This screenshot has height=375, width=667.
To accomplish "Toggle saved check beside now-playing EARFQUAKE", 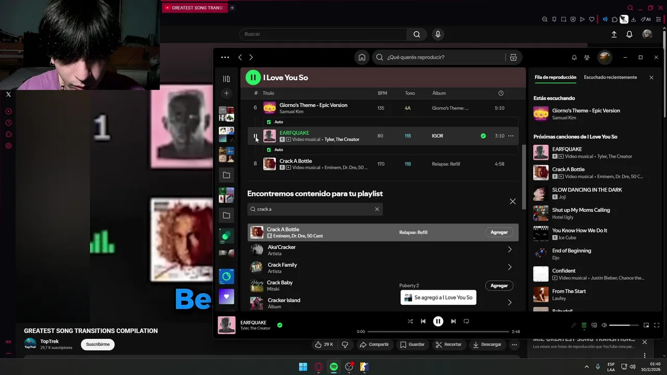I will coord(280,325).
